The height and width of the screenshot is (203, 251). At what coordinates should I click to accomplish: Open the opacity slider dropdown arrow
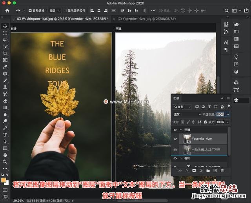[x=228, y=114]
